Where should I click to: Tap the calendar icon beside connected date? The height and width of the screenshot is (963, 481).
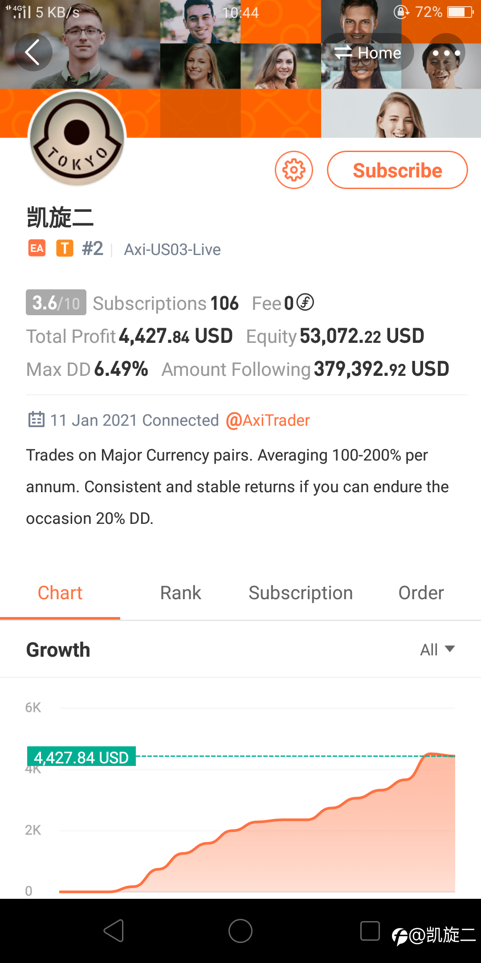pos(36,420)
